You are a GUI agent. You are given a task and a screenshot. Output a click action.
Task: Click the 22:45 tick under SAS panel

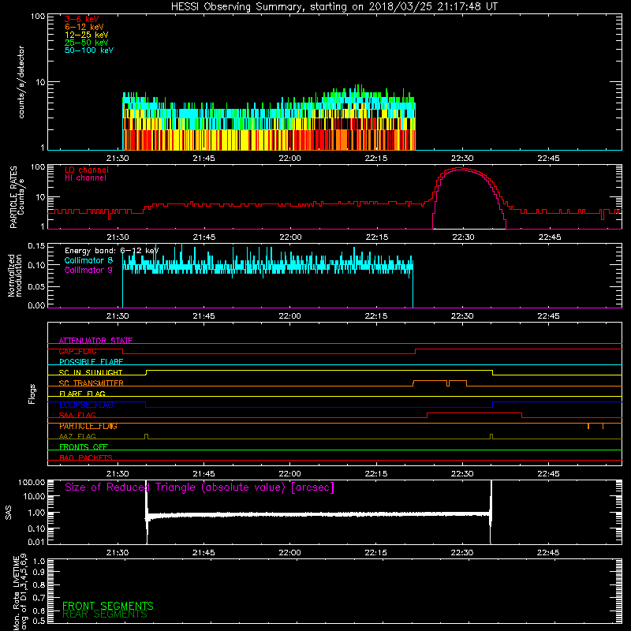coord(548,553)
